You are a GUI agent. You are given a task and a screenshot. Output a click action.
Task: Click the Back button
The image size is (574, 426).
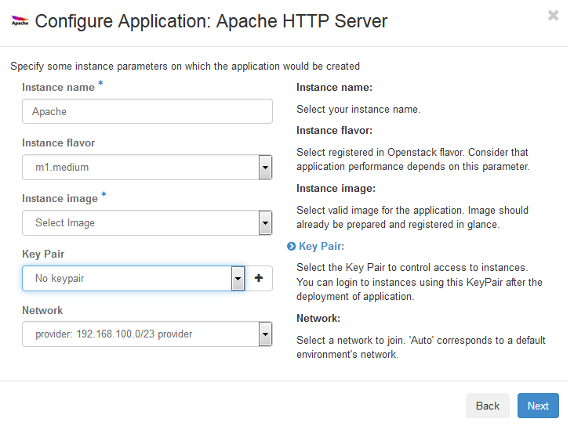[x=487, y=406]
